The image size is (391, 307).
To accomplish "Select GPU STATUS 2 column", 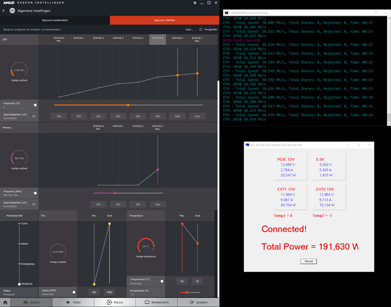I will [x=98, y=39].
